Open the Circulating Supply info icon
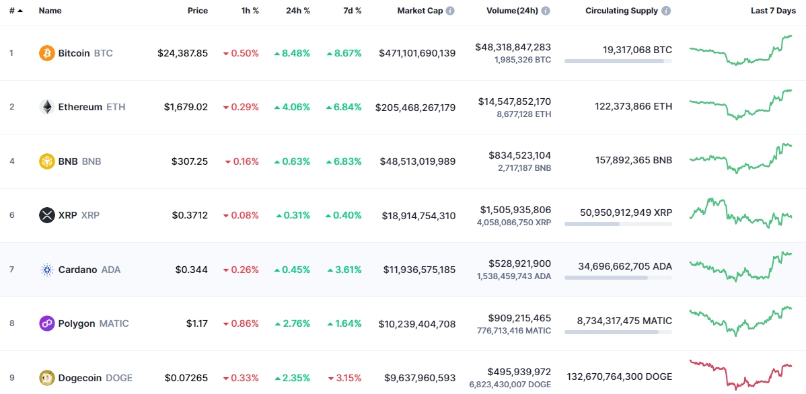806x394 pixels. 666,11
